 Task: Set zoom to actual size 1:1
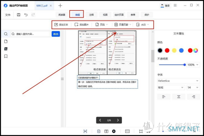[x=127, y=131]
